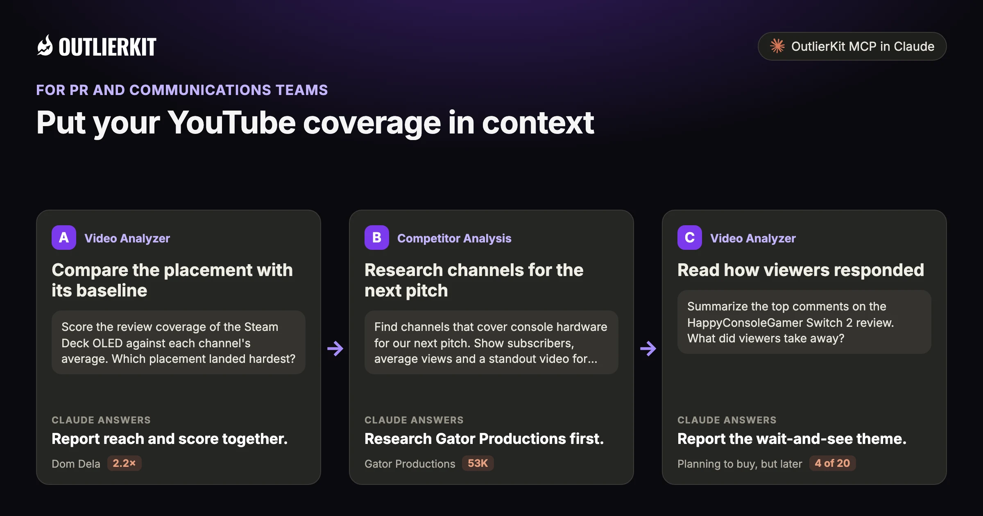This screenshot has height=516, width=983.
Task: Click the purple B badge icon
Action: pos(377,238)
